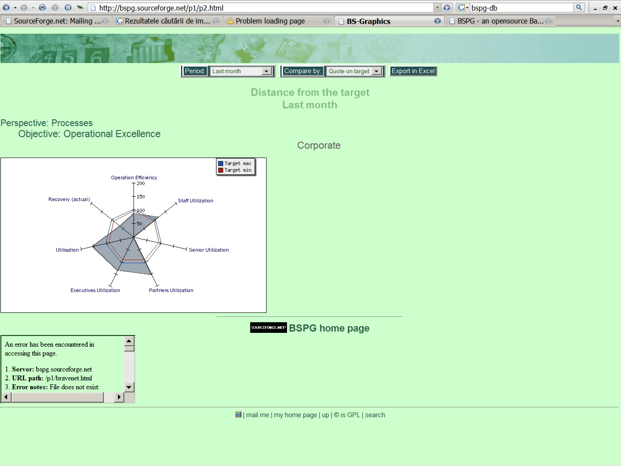Run the search with the magnifier icon
The height and width of the screenshot is (466, 621).
tap(579, 8)
